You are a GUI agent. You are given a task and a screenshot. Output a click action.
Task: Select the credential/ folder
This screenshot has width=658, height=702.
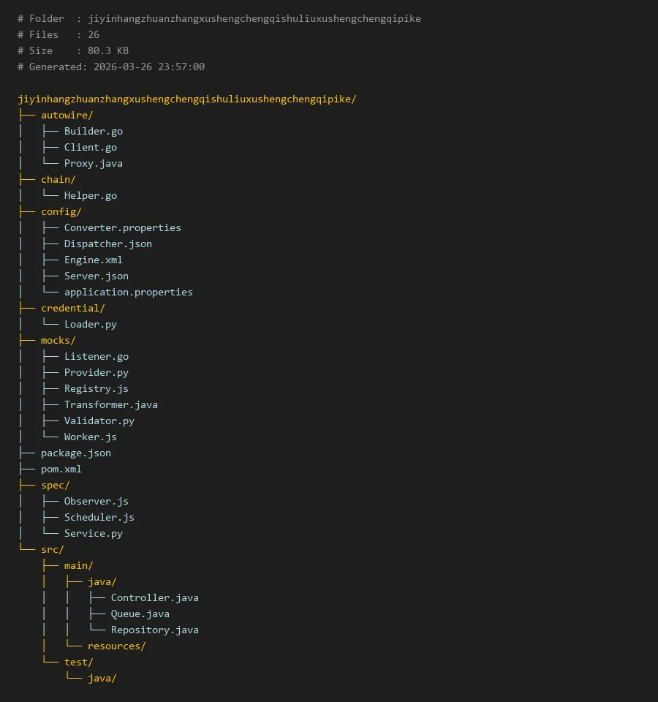click(x=72, y=308)
